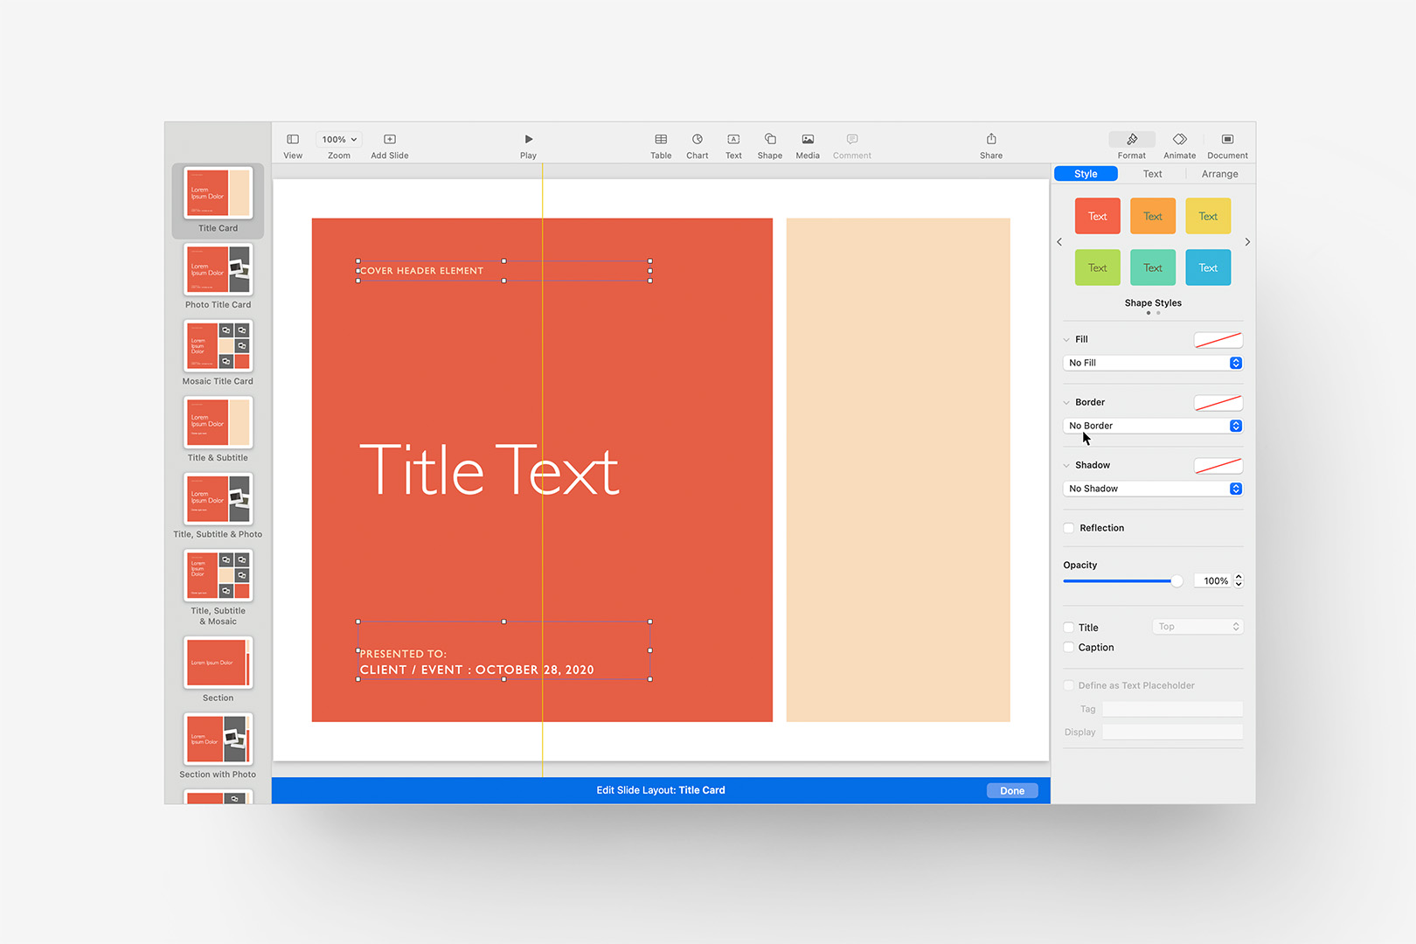Switch to the Text inspector tab

click(1152, 174)
